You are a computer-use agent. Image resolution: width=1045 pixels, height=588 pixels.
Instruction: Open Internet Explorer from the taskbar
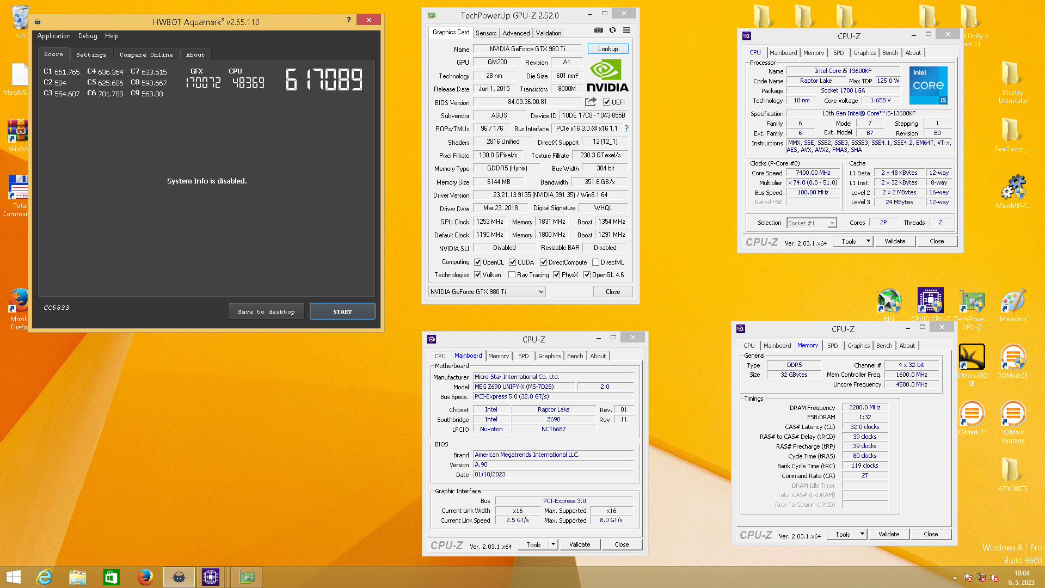coord(44,577)
